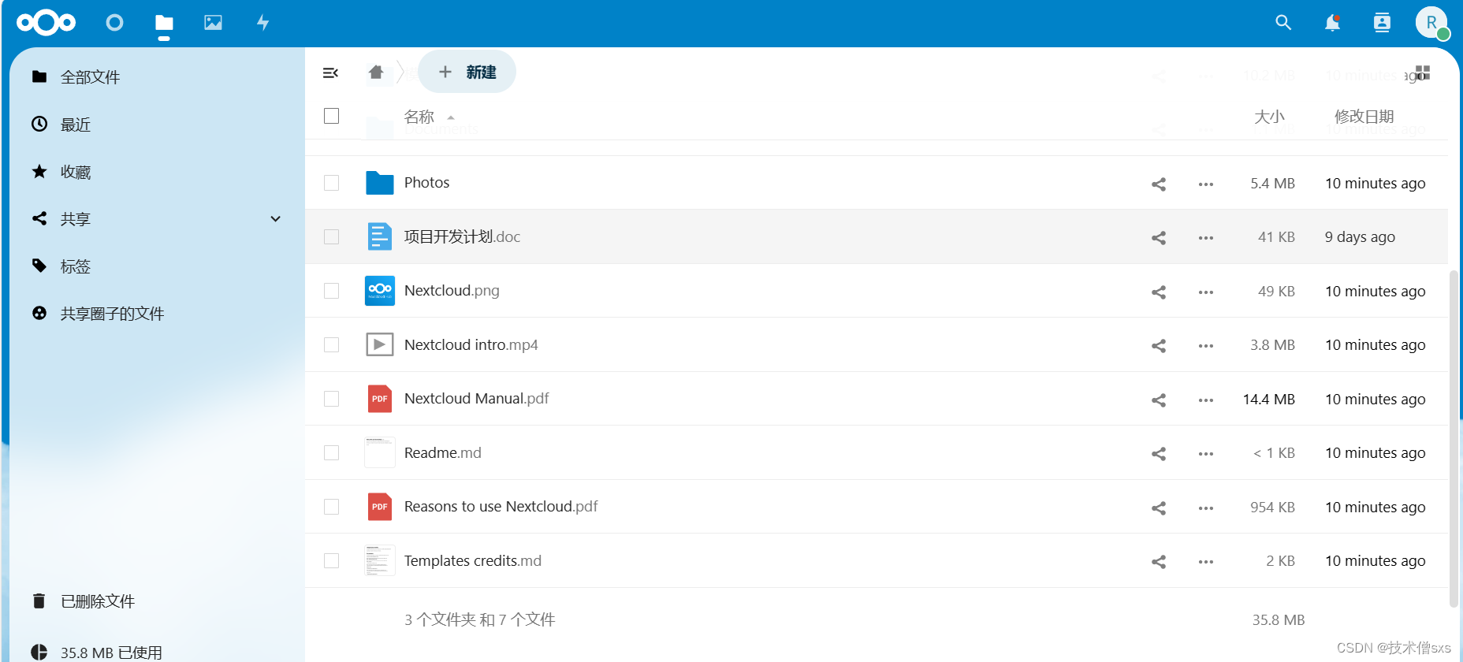Tick the Nextcloud Manual.pdf checkbox
This screenshot has width=1463, height=662.
coord(332,399)
